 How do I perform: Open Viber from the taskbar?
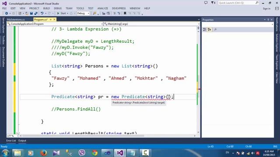pyautogui.click(x=82, y=153)
